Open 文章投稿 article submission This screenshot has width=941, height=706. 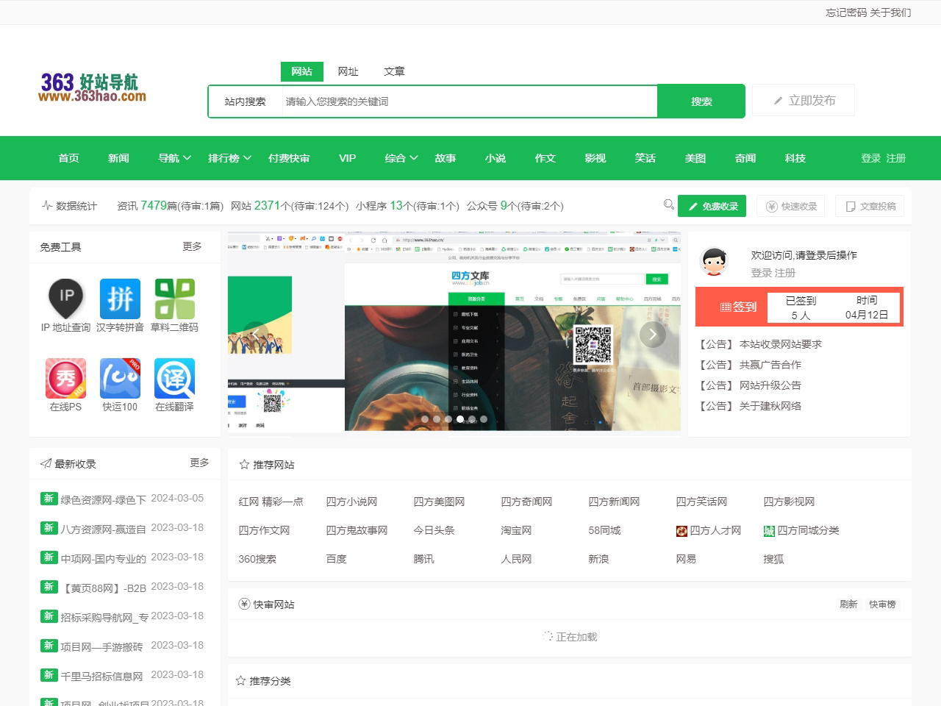(870, 205)
